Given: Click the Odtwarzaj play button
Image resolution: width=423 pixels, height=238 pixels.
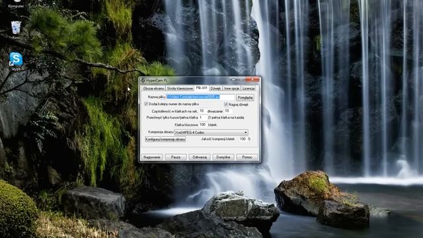Looking at the screenshot, I should pos(200,157).
